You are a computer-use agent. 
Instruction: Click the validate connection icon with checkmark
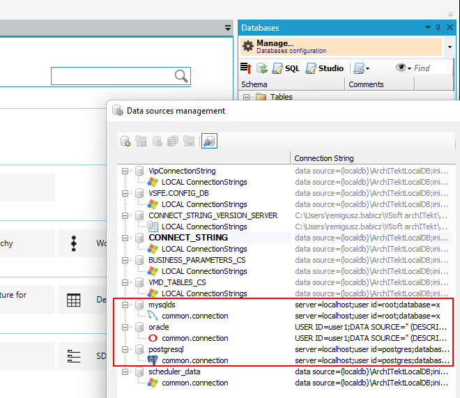point(189,141)
